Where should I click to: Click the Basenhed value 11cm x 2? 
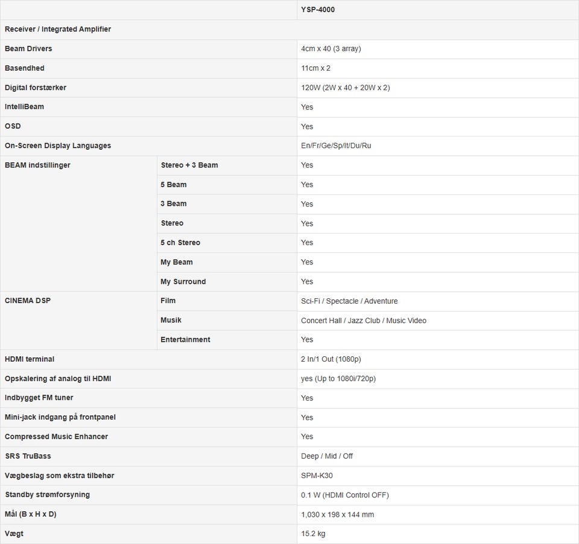(x=315, y=68)
